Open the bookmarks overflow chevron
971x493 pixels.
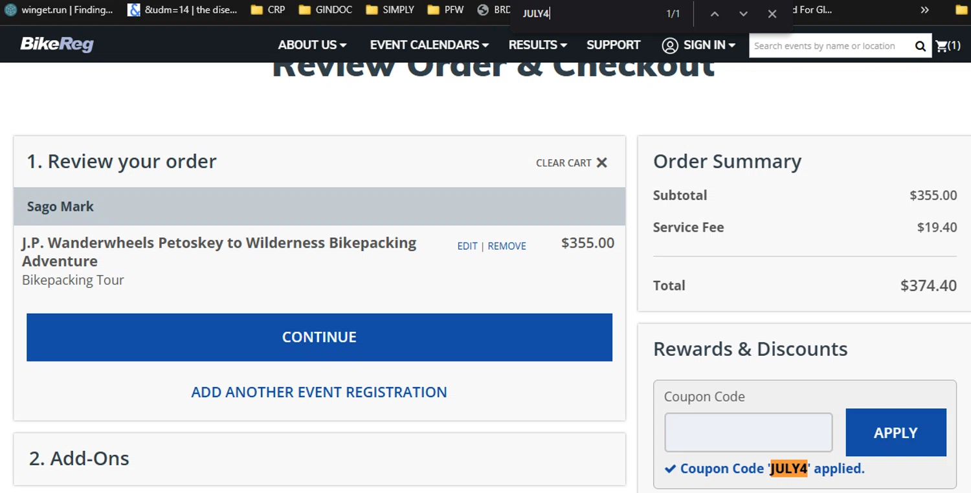click(924, 10)
